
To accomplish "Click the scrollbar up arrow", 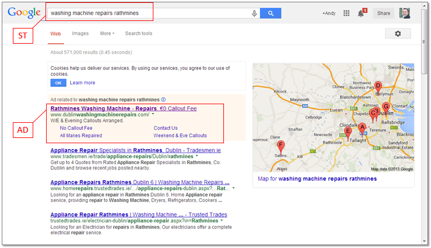I will pyautogui.click(x=424, y=5).
